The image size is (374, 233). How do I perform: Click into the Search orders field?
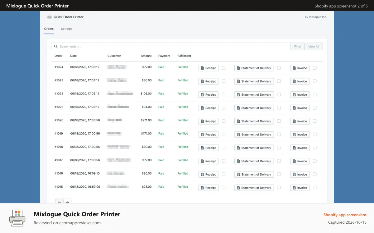click(171, 47)
